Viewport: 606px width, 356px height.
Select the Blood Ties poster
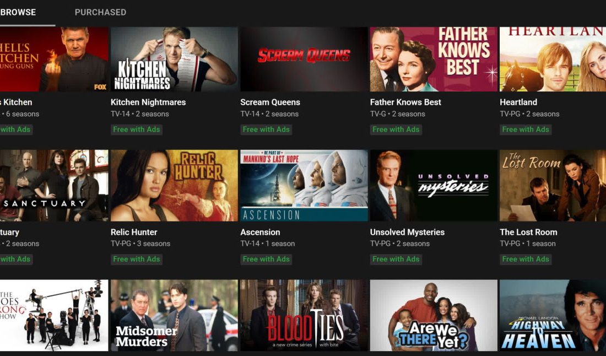click(304, 315)
